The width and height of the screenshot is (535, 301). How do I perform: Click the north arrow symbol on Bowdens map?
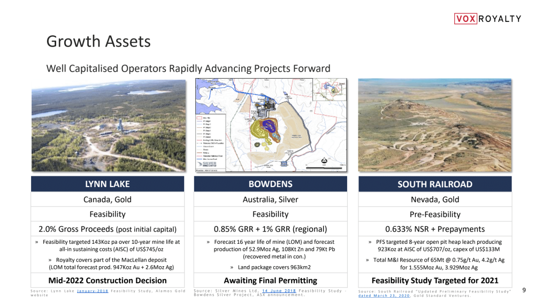(x=324, y=160)
